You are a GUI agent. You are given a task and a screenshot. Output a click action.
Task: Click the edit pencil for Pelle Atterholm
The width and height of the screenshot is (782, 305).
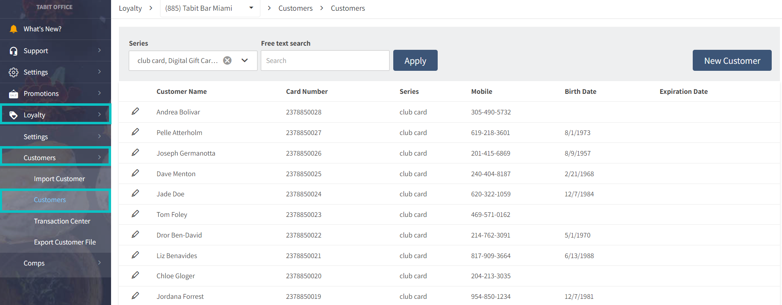135,132
